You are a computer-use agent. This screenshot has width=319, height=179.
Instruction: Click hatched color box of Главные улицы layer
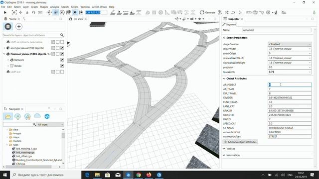tap(53, 54)
